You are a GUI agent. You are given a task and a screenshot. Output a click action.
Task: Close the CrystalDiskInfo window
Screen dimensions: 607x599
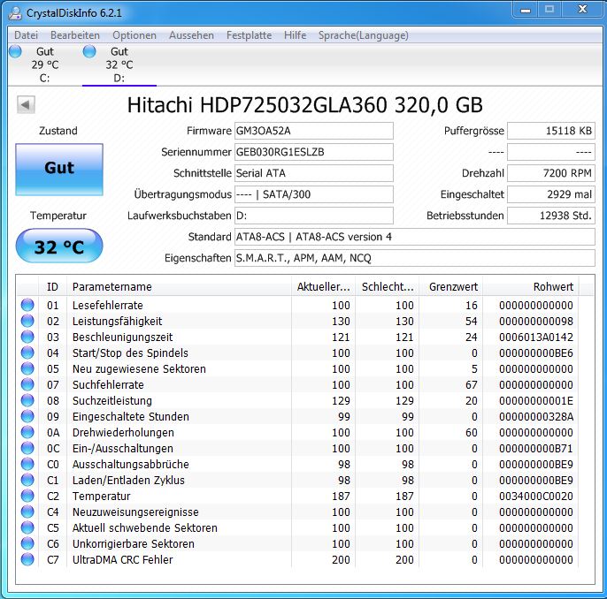coord(582,10)
